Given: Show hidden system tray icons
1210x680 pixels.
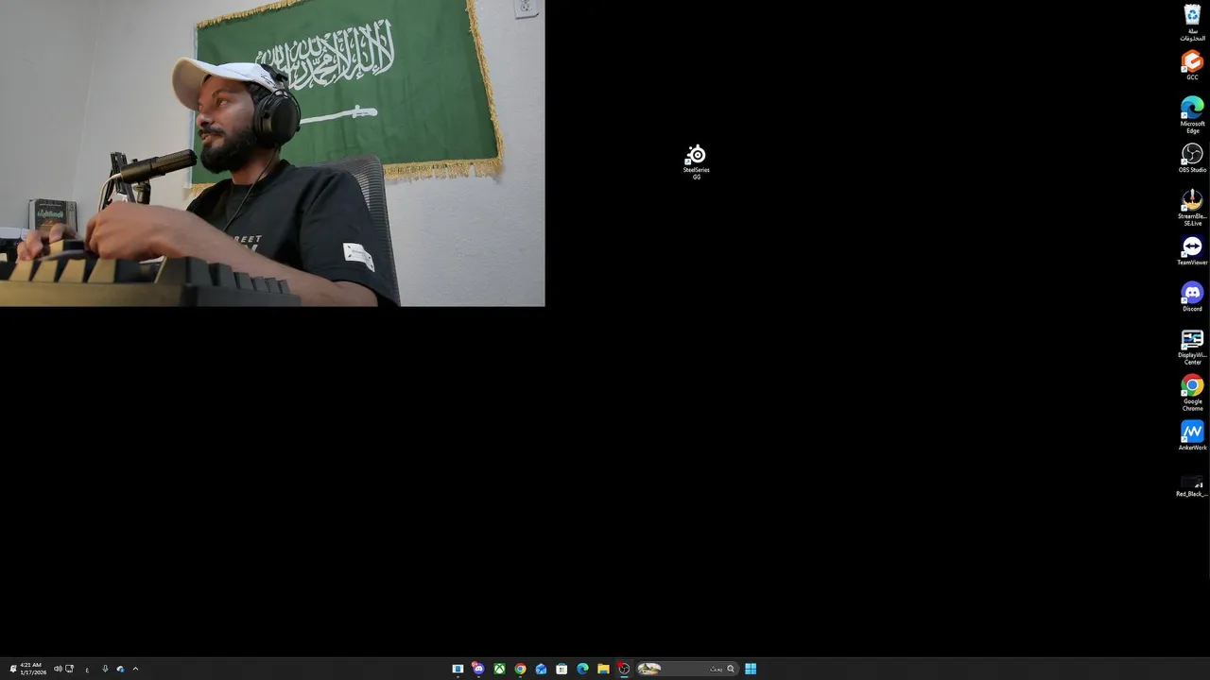Looking at the screenshot, I should point(135,669).
